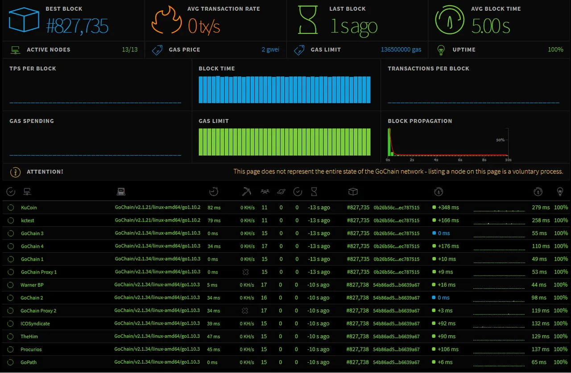The height and width of the screenshot is (373, 571).
Task: Click the hourglass Last Block icon
Action: point(308,20)
